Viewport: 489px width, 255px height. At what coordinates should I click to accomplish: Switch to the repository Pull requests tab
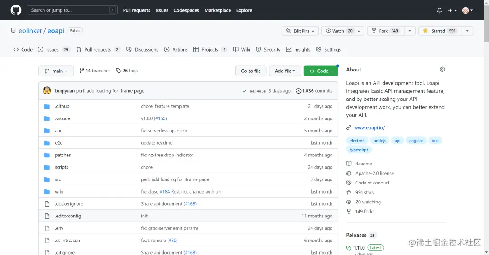[x=98, y=49]
